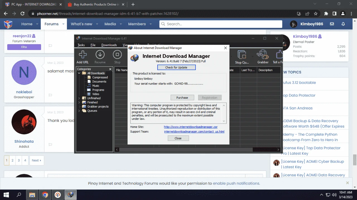The height and width of the screenshot is (200, 357).
Task: Open the dropdown arrow beside Forums
Action: [64, 24]
